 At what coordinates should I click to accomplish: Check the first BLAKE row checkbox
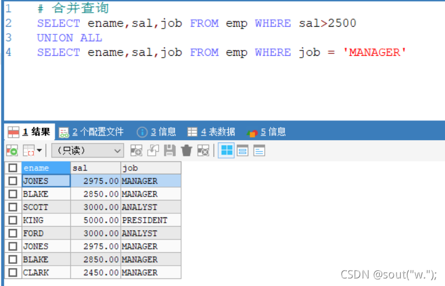13,194
